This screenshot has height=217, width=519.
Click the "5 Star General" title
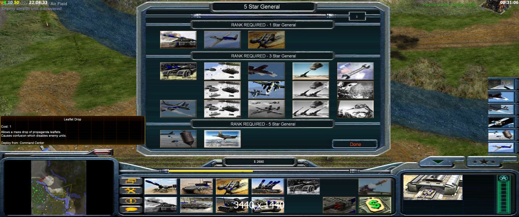pyautogui.click(x=261, y=7)
